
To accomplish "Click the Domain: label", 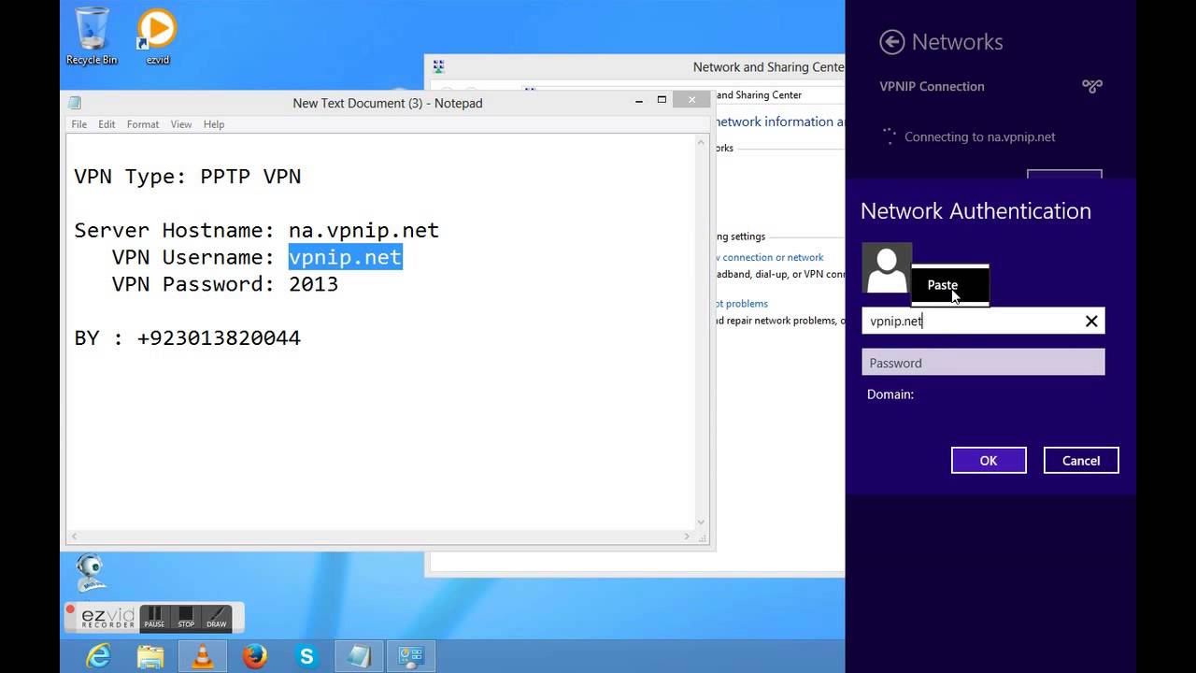I will [890, 394].
